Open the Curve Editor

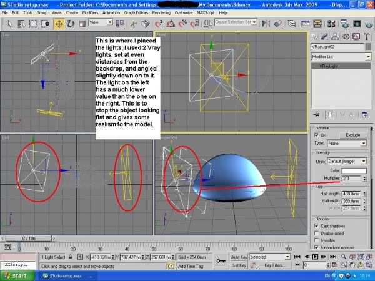pos(305,24)
